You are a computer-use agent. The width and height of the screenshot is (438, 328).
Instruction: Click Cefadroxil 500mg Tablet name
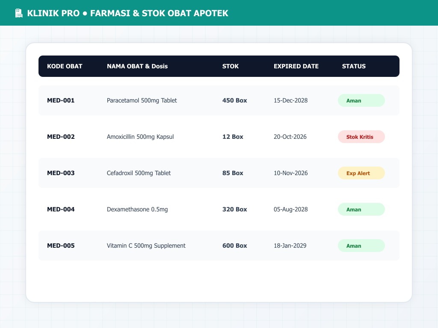click(x=139, y=173)
